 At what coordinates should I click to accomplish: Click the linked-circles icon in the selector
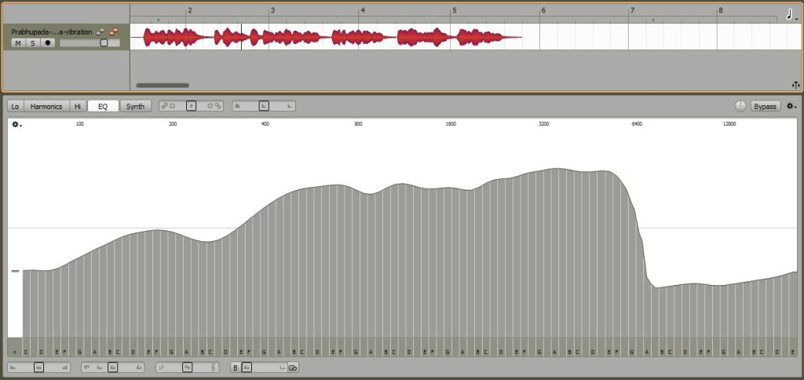tap(218, 106)
